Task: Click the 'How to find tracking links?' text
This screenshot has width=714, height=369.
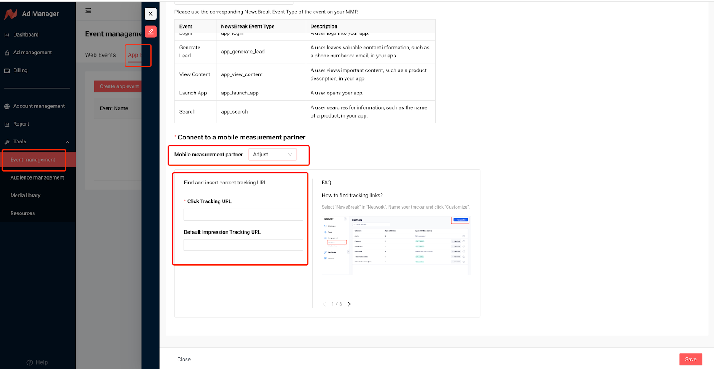Action: pyautogui.click(x=352, y=195)
